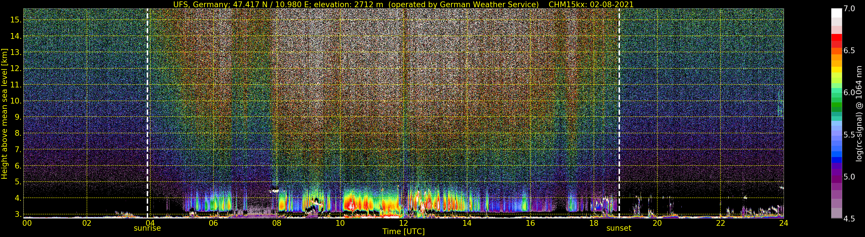This screenshot has height=237, width=865.
Task: Click the '10.' height tick label
Action: pyautogui.click(x=16, y=101)
